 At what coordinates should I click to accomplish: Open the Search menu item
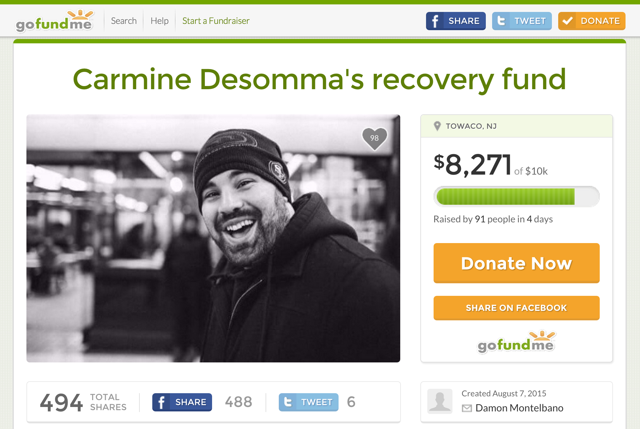click(x=124, y=21)
